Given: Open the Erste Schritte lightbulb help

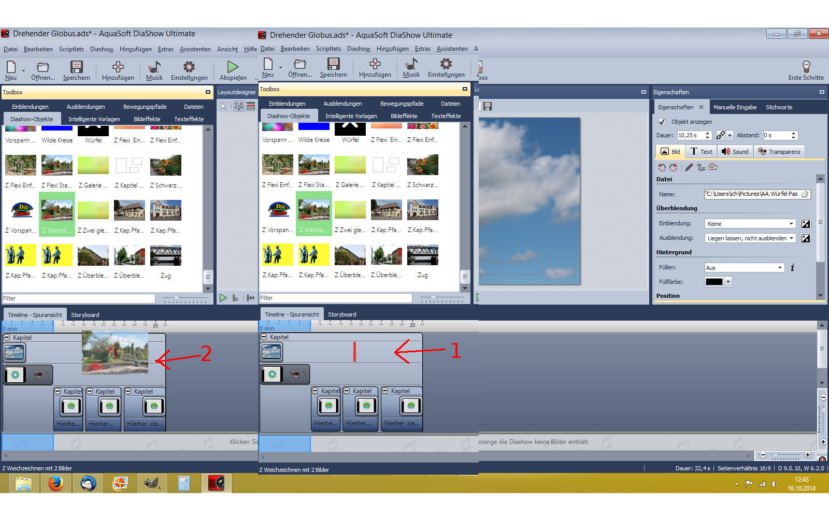Looking at the screenshot, I should (806, 69).
